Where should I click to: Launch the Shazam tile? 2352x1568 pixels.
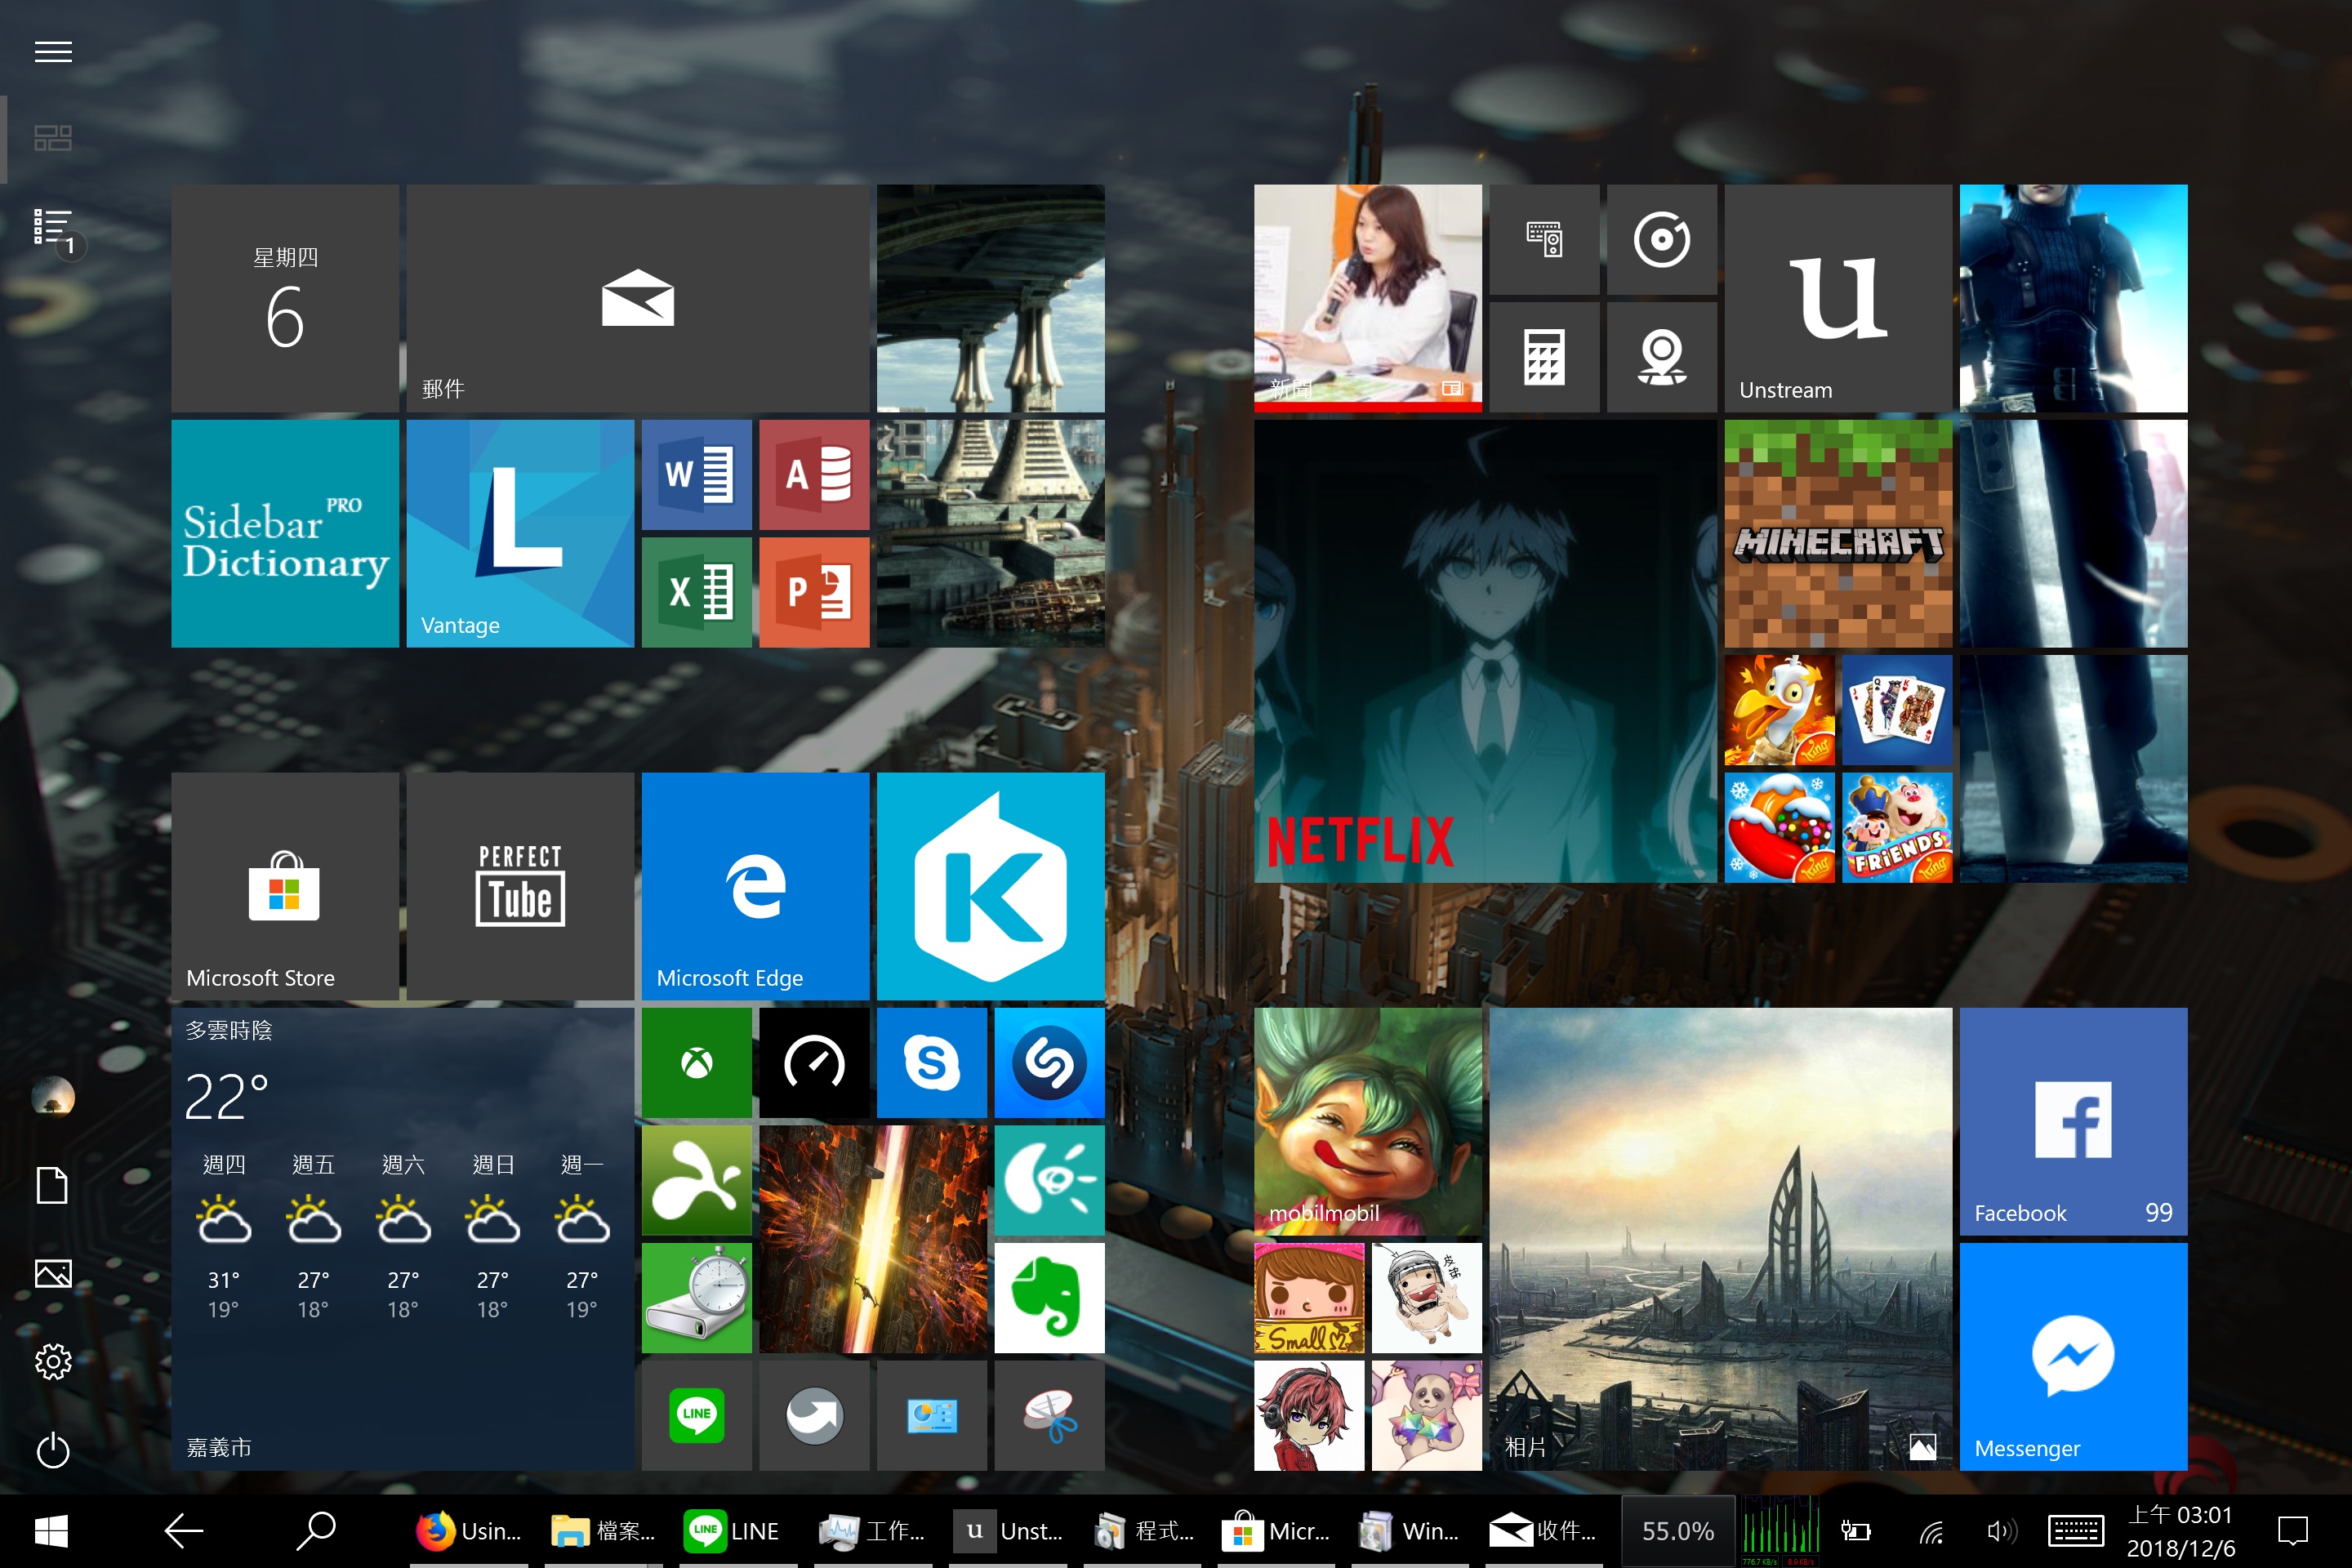1049,1062
